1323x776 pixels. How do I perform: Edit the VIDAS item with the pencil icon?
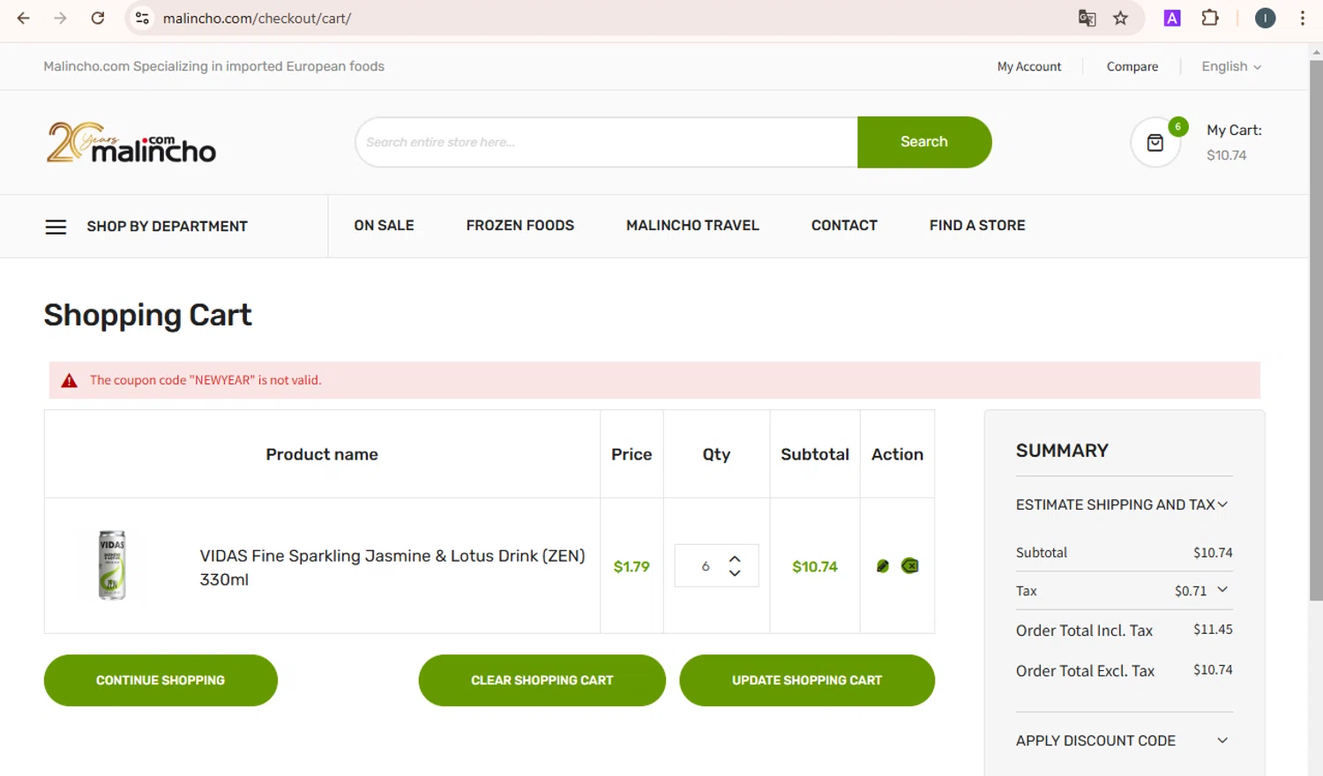883,566
